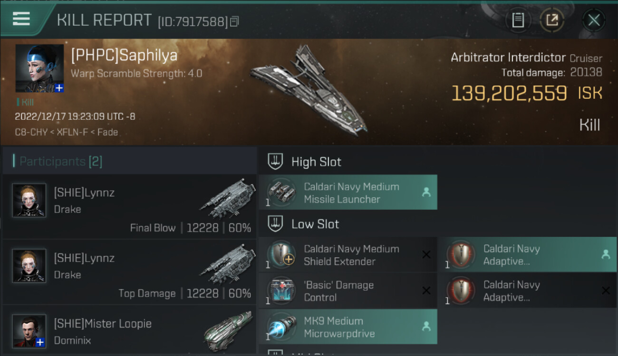Close the kill report window
The image size is (618, 356).
(594, 20)
